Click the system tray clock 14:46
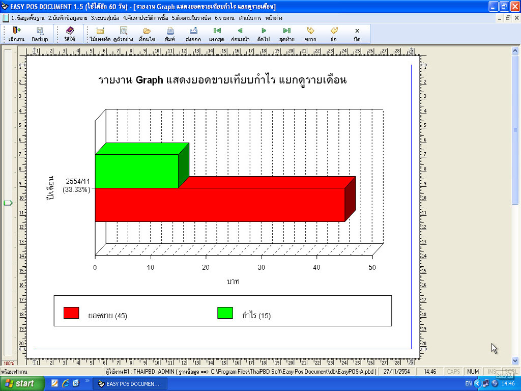Viewport: 521px width, 391px height. point(508,383)
